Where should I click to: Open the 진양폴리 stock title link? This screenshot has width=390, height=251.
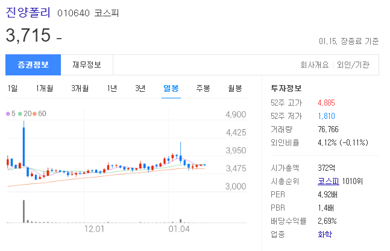28,13
